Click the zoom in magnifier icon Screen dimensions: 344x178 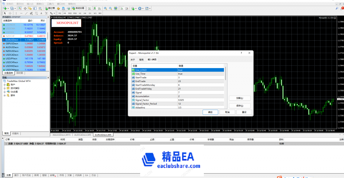105,8
